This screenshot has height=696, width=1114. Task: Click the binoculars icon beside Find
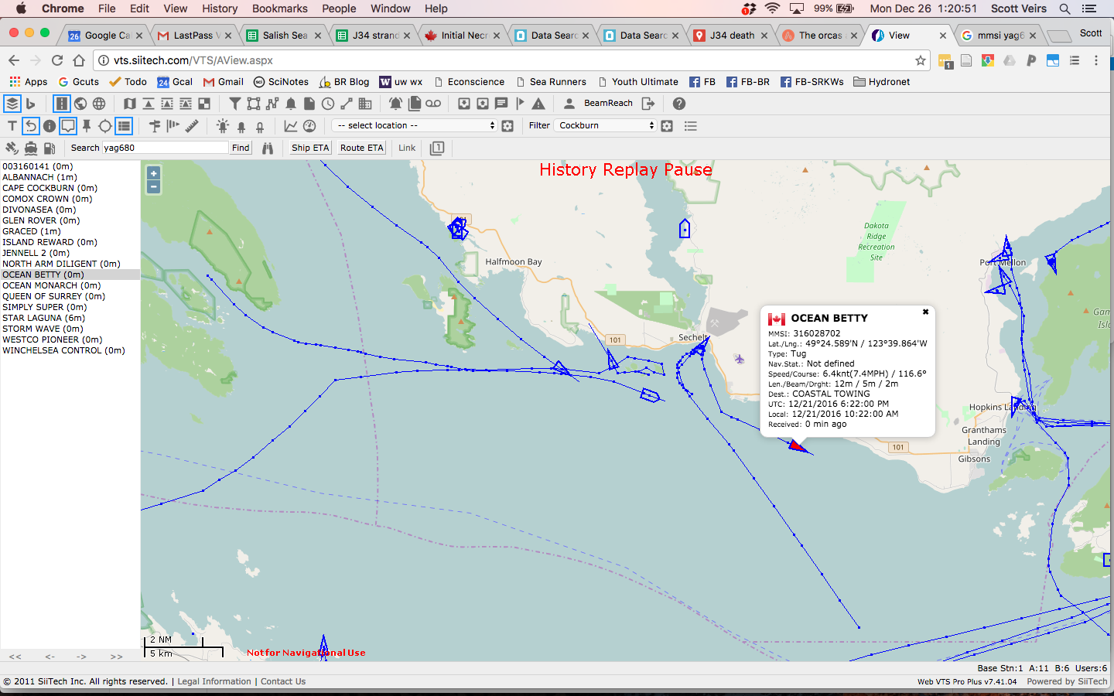[x=268, y=148]
